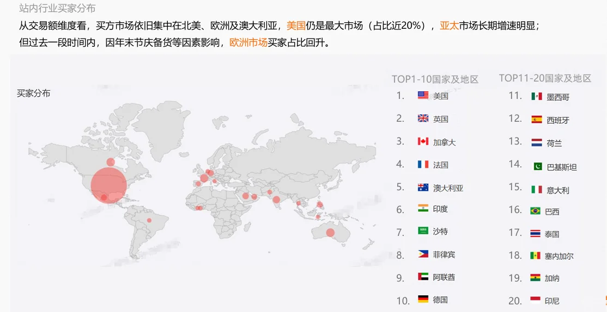Click the United Kingdom flag icon
The height and width of the screenshot is (312, 607).
(423, 118)
